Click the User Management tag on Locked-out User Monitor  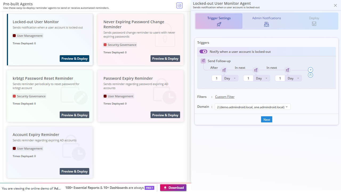click(28, 36)
